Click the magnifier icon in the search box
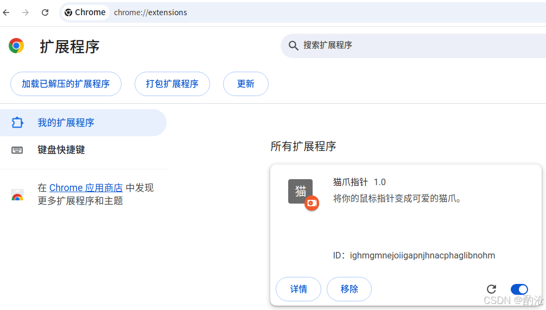Viewport: 546px width, 310px height. (293, 46)
